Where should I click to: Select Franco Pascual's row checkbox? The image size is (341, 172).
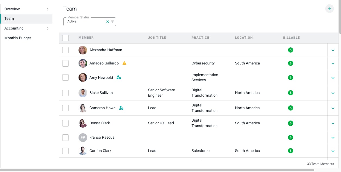coord(65,137)
